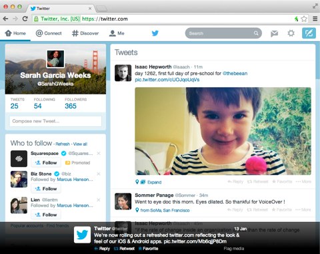320x254 pixels.
Task: Refresh the Who to follow suggestions
Action: click(x=63, y=144)
